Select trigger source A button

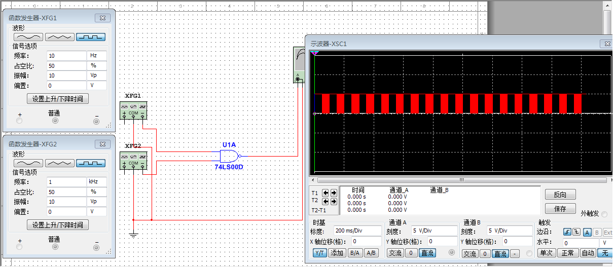(587, 232)
